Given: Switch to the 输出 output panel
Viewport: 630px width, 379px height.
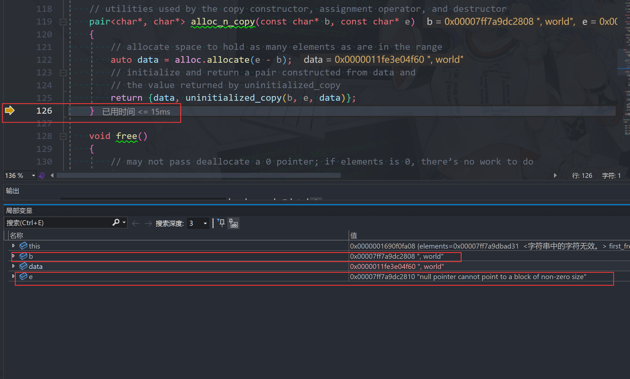Looking at the screenshot, I should click(12, 191).
